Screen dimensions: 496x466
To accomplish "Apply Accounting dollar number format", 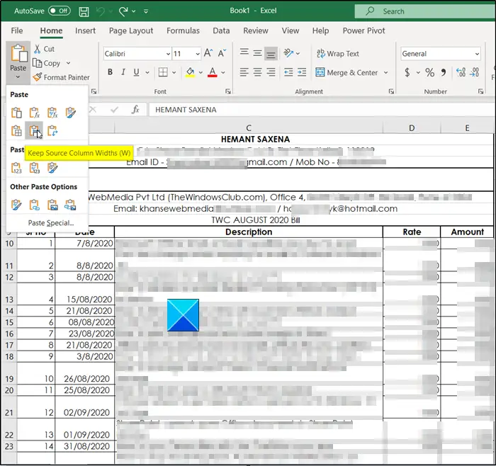I will 407,72.
